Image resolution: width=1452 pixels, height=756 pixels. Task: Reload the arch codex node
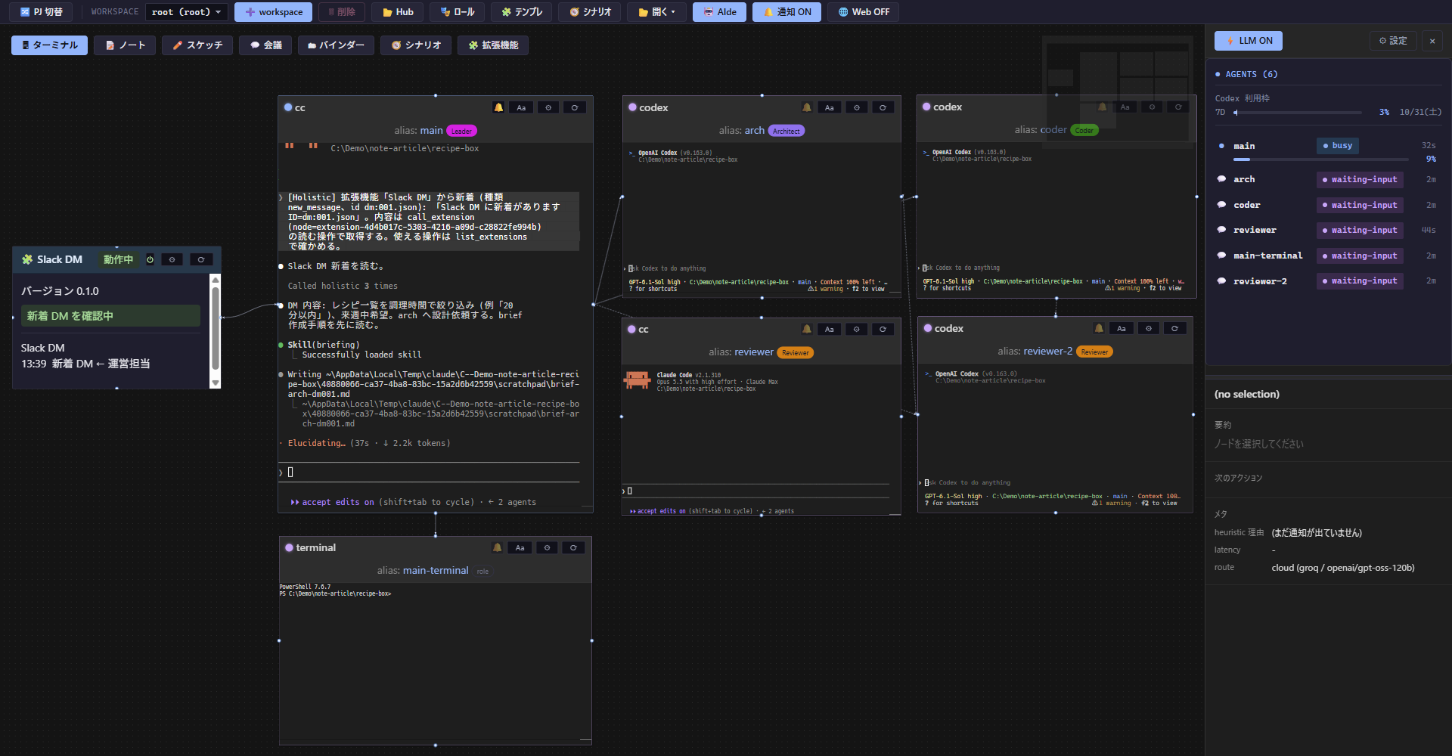(x=883, y=107)
